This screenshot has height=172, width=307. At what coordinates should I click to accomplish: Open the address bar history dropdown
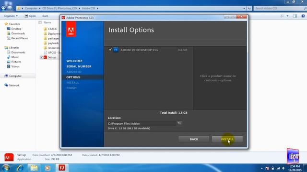point(244,9)
